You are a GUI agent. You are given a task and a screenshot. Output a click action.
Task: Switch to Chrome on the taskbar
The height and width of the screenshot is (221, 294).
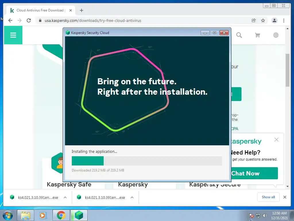click(61, 215)
